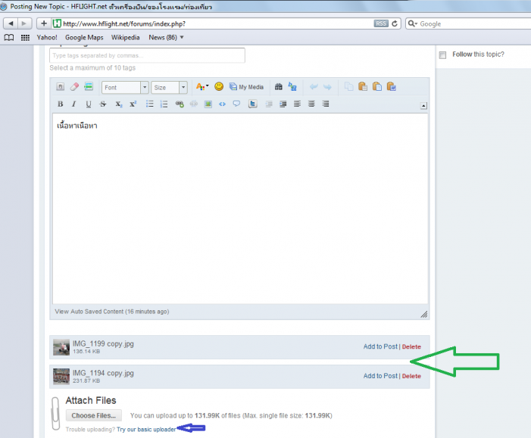Screen dimensions: 531x438
Task: Apply italic formatting
Action: [74, 104]
